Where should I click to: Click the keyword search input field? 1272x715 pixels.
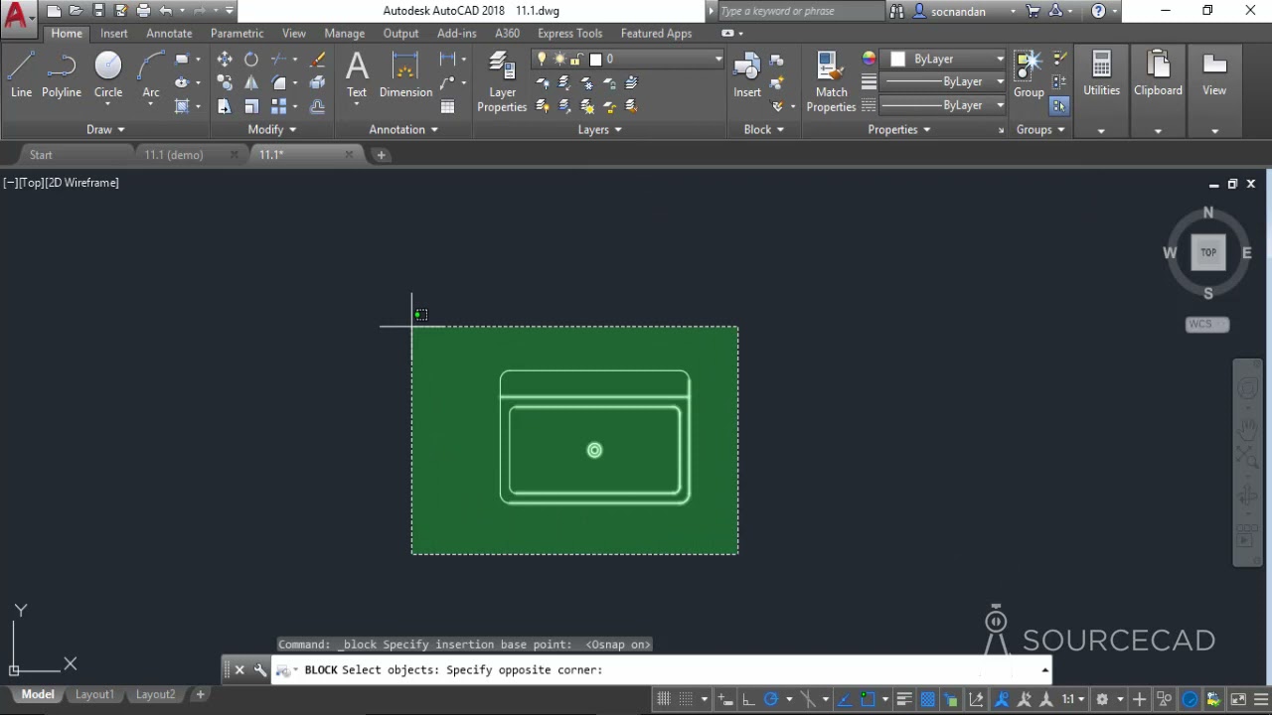click(x=799, y=11)
